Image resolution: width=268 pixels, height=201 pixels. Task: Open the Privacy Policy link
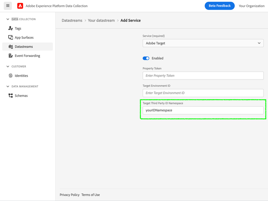70,195
